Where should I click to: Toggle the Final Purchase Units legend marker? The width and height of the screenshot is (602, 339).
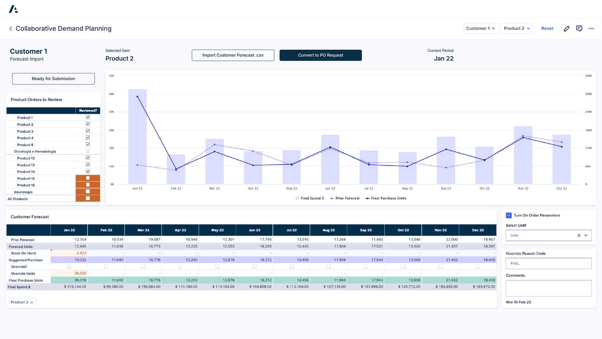[x=367, y=198]
